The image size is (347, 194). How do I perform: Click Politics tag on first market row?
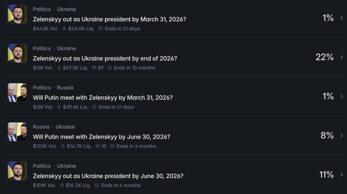click(x=42, y=9)
